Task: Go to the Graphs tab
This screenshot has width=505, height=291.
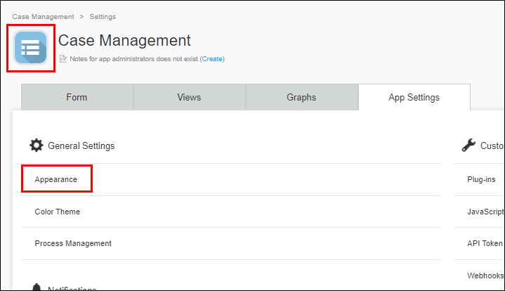Action: click(x=301, y=98)
